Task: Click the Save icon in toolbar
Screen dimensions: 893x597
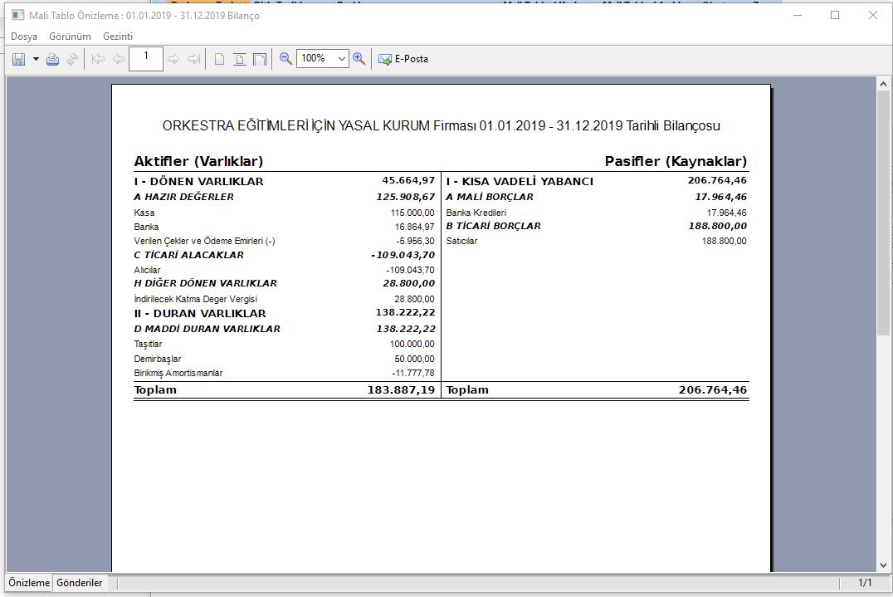Action: [19, 59]
